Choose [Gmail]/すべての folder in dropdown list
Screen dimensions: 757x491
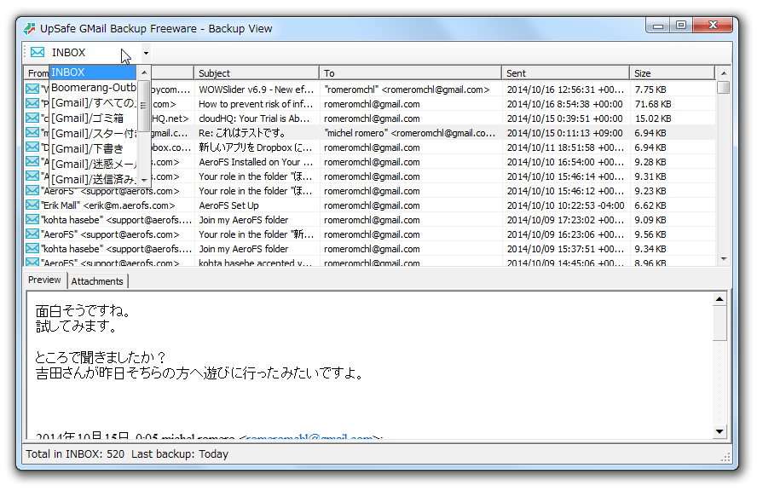93,103
